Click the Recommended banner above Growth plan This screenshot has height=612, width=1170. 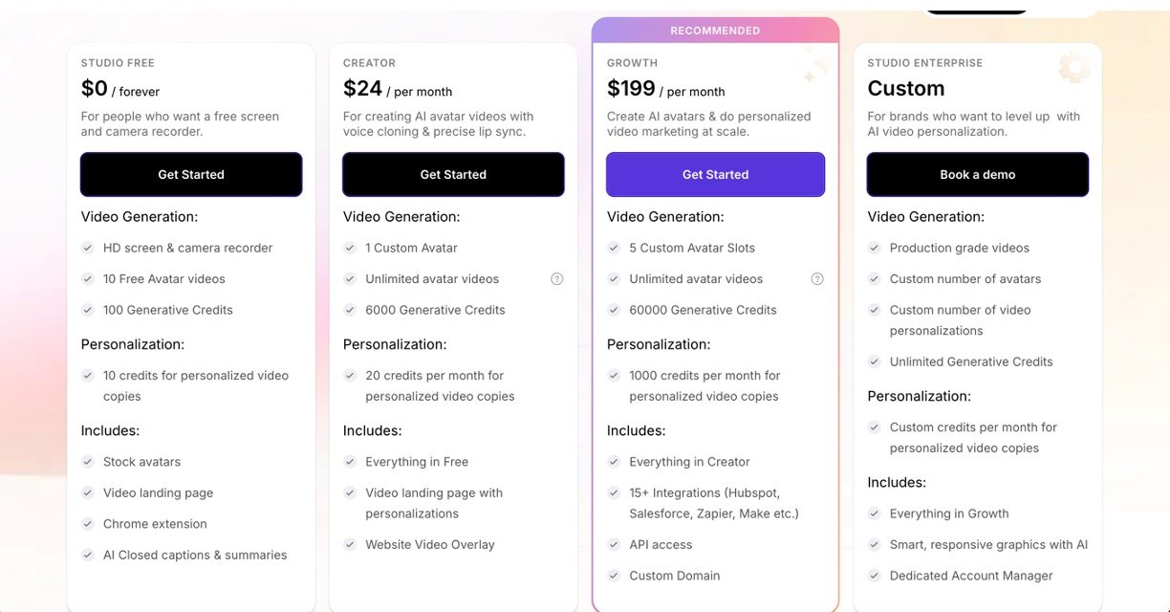(715, 31)
